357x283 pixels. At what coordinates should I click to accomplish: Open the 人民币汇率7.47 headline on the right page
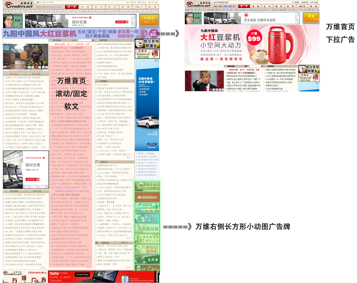[x=241, y=73]
